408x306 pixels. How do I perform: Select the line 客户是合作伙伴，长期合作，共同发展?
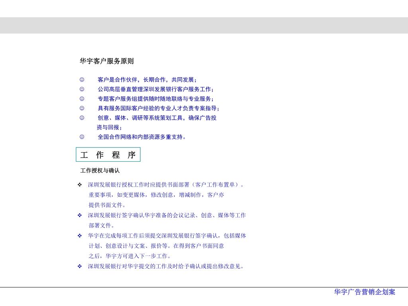click(147, 80)
